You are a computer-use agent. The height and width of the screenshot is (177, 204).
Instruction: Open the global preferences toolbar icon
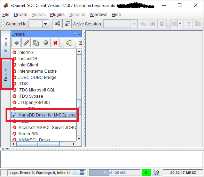[x=57, y=24]
